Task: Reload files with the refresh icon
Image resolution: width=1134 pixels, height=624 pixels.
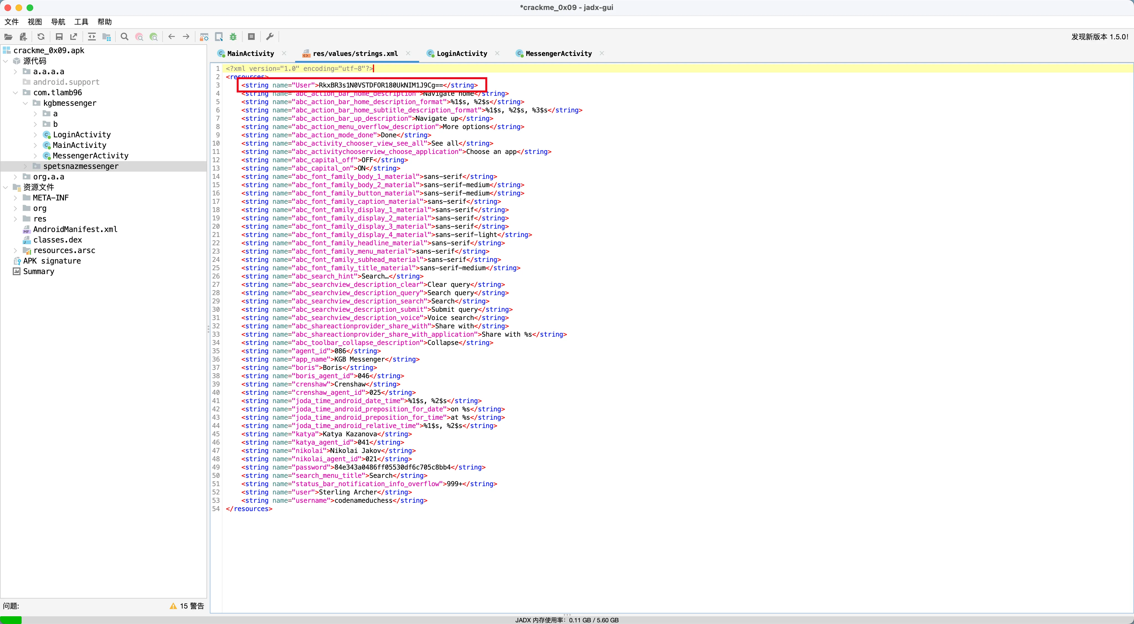Action: 41,37
